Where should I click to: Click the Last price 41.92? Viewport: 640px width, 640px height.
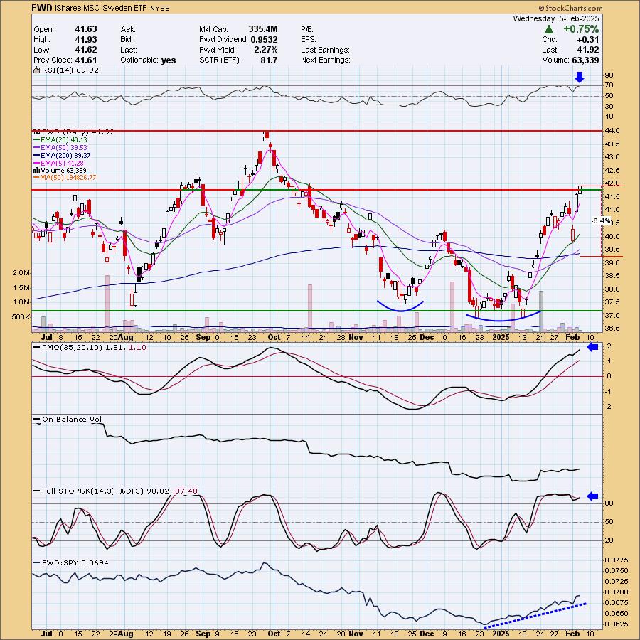coord(588,50)
